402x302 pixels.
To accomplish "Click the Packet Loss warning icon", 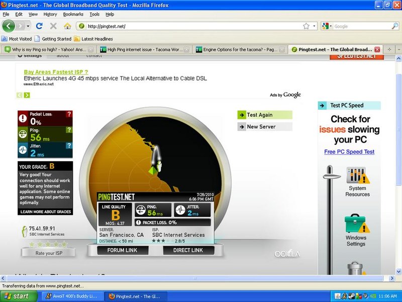I will (23, 118).
